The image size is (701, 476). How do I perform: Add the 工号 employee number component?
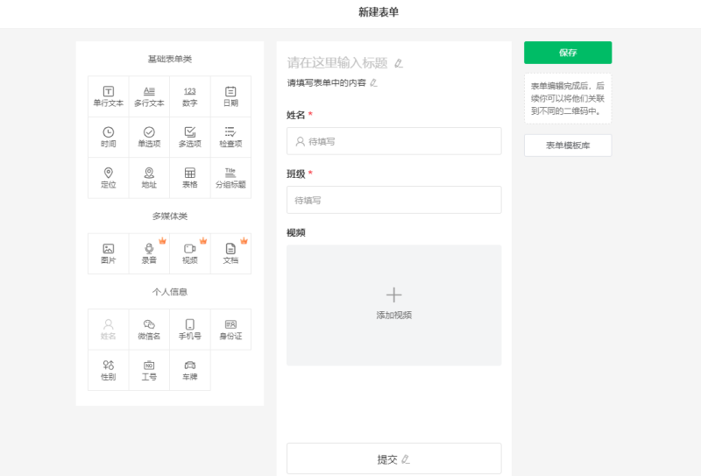[149, 371]
